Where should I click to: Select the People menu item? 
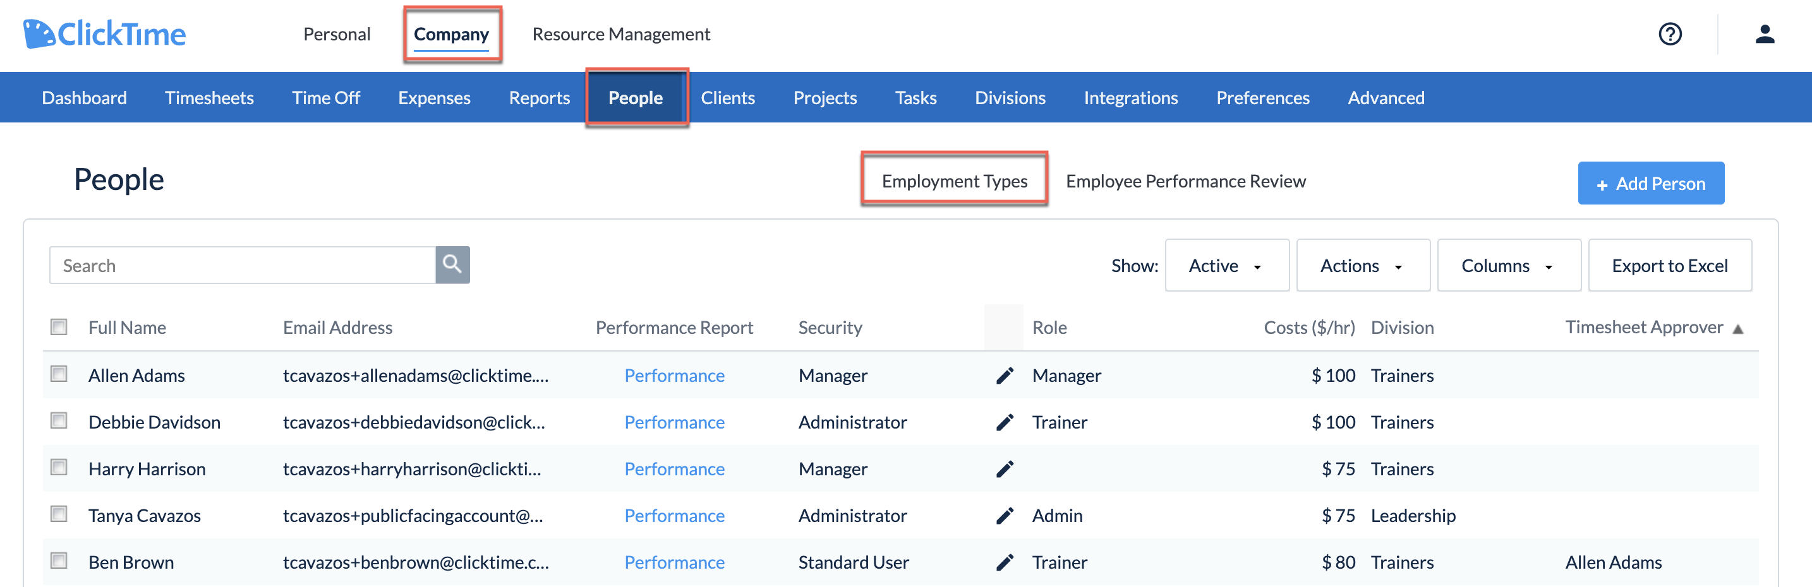(635, 98)
